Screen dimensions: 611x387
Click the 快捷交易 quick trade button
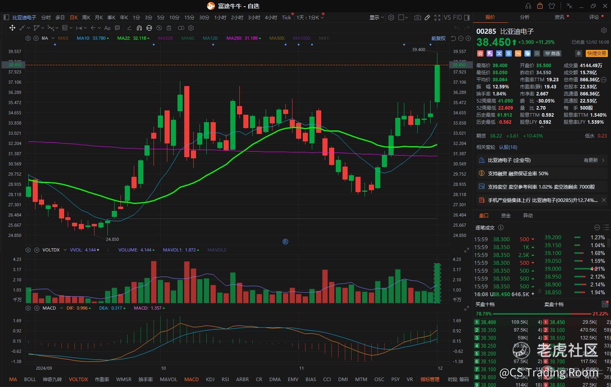pyautogui.click(x=596, y=53)
